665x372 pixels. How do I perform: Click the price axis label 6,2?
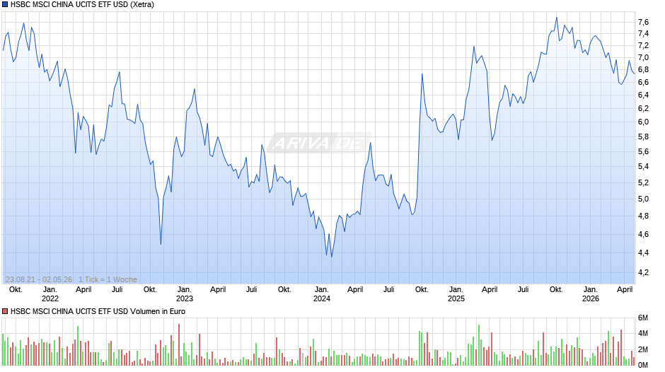coord(643,109)
